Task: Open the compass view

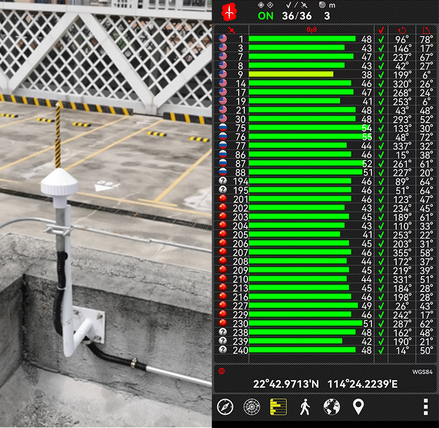Action: click(226, 407)
